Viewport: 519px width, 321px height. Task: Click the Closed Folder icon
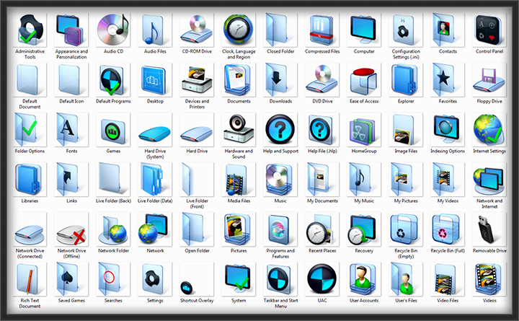(x=280, y=30)
